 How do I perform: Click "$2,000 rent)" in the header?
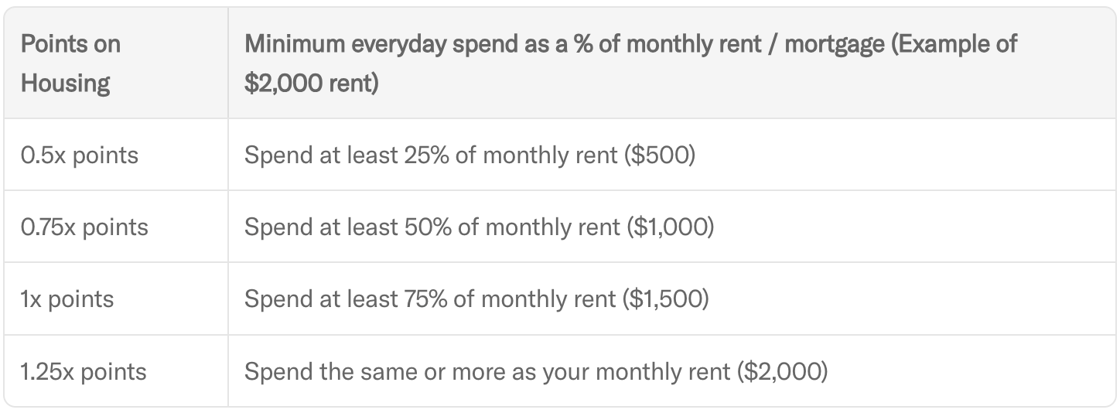coord(311,83)
